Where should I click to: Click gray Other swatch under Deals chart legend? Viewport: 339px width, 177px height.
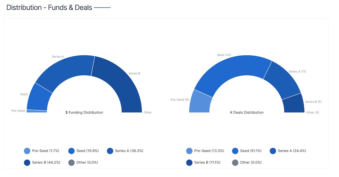tap(235, 163)
